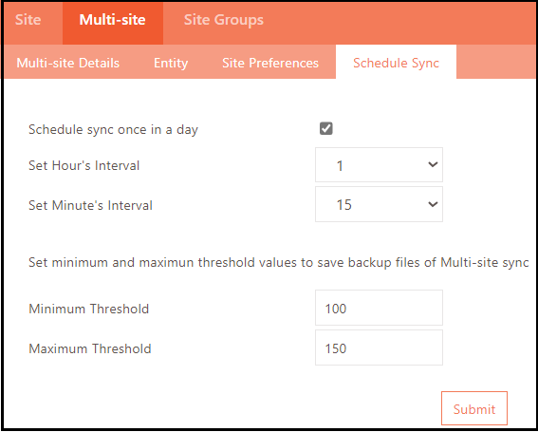Image resolution: width=538 pixels, height=432 pixels.
Task: Focus the Maximum Threshold input field
Action: (379, 347)
